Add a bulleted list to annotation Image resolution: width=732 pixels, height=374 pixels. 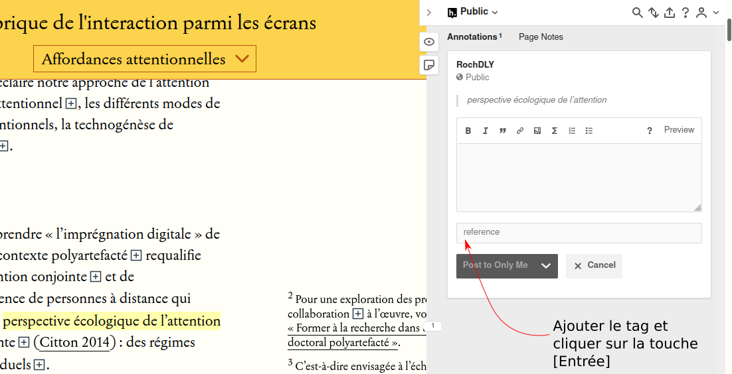tap(589, 131)
